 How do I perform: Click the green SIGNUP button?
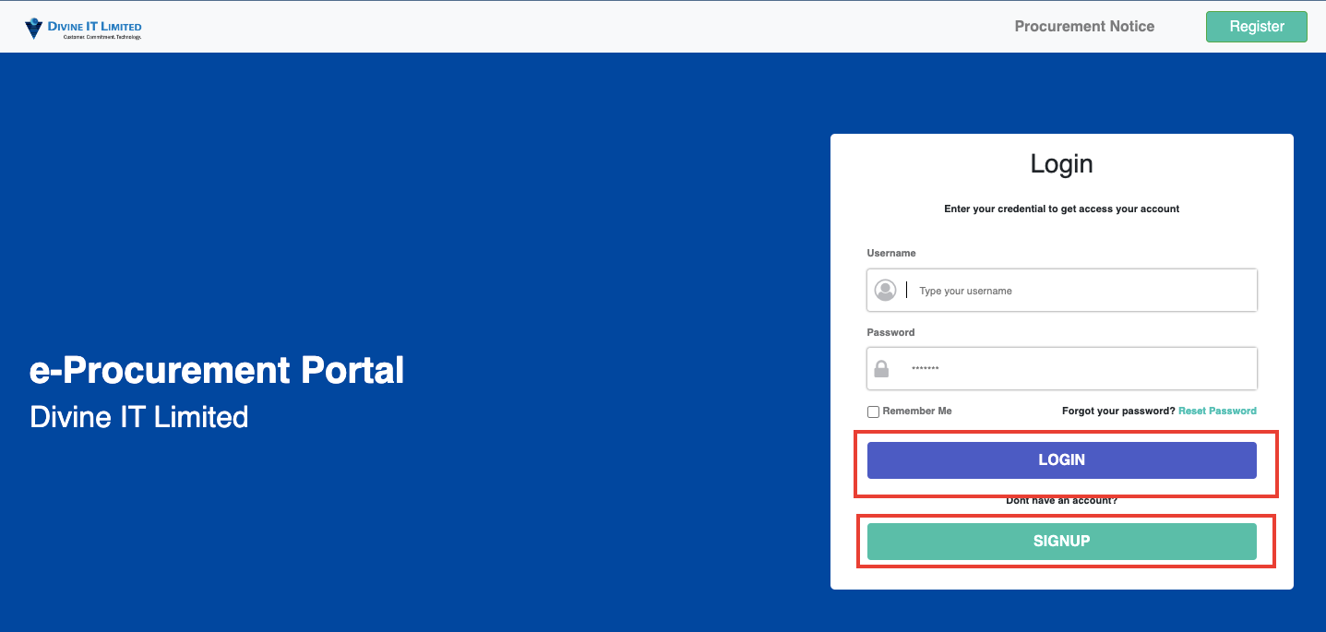[x=1061, y=541]
